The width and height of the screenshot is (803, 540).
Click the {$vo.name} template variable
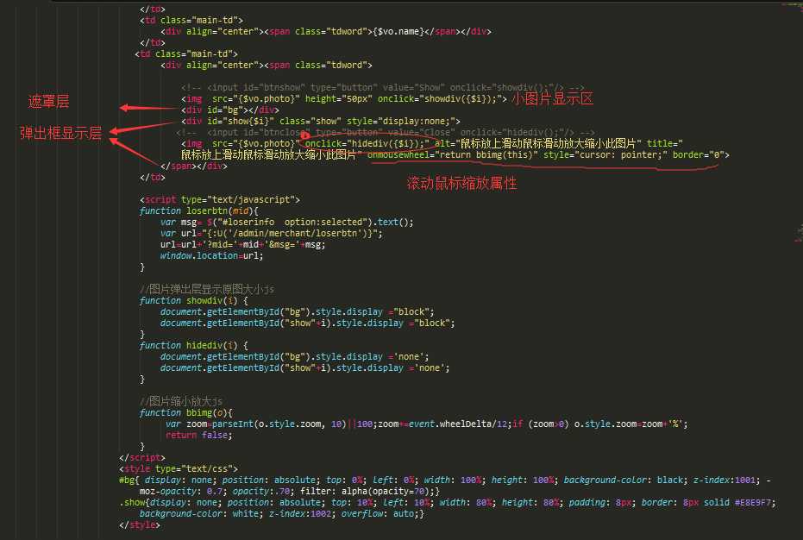click(x=398, y=31)
